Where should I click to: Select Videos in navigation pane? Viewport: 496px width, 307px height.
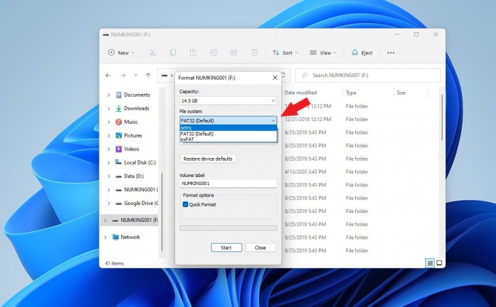tap(131, 149)
